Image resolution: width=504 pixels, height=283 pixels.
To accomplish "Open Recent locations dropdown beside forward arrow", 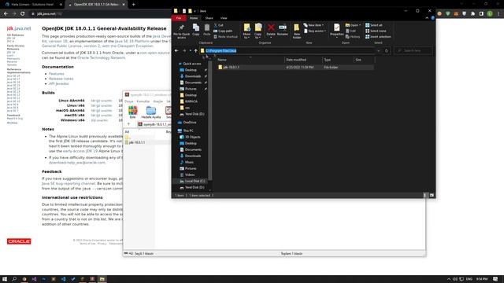I will coord(191,50).
